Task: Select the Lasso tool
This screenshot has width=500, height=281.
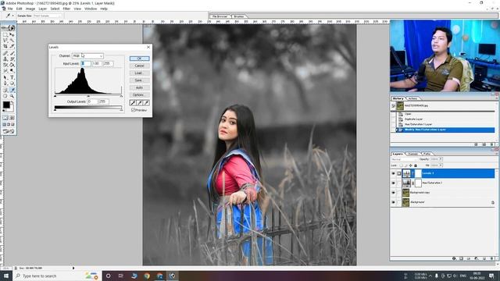Action: click(x=5, y=40)
